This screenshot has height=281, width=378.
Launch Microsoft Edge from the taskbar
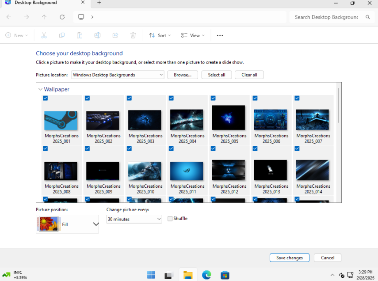point(206,275)
